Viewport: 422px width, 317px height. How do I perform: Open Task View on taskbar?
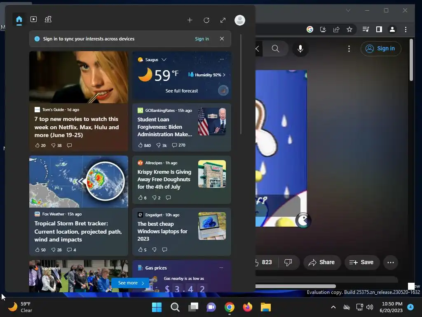coord(193,307)
